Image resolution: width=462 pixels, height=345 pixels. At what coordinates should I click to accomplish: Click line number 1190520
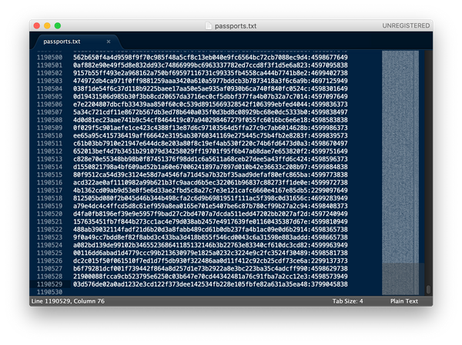click(x=49, y=214)
